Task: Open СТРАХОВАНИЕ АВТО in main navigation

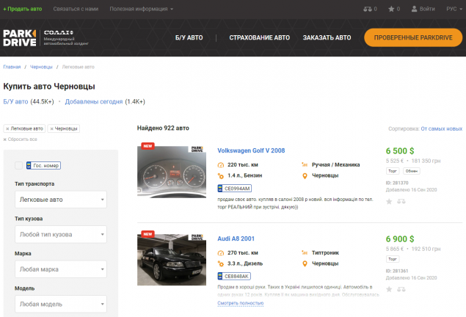Action: pyautogui.click(x=260, y=37)
